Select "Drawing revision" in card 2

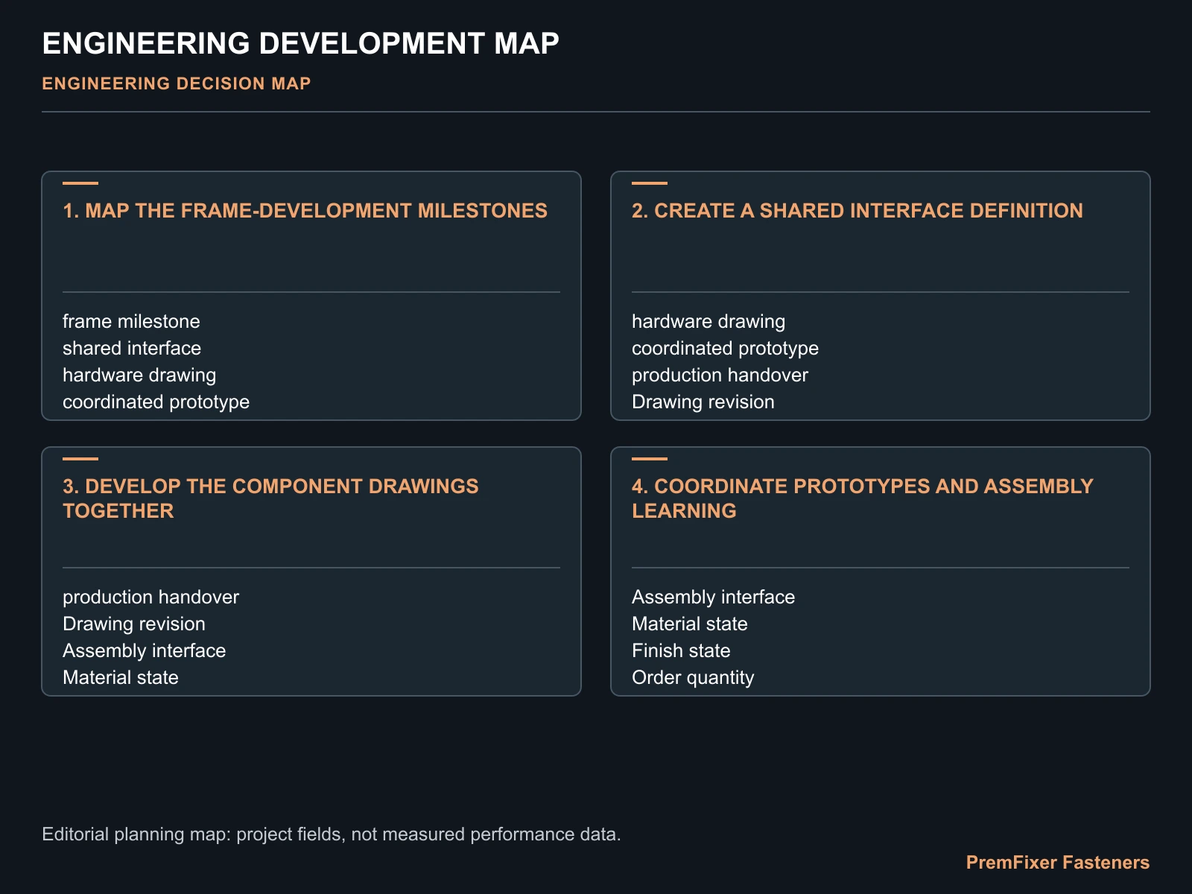(703, 402)
